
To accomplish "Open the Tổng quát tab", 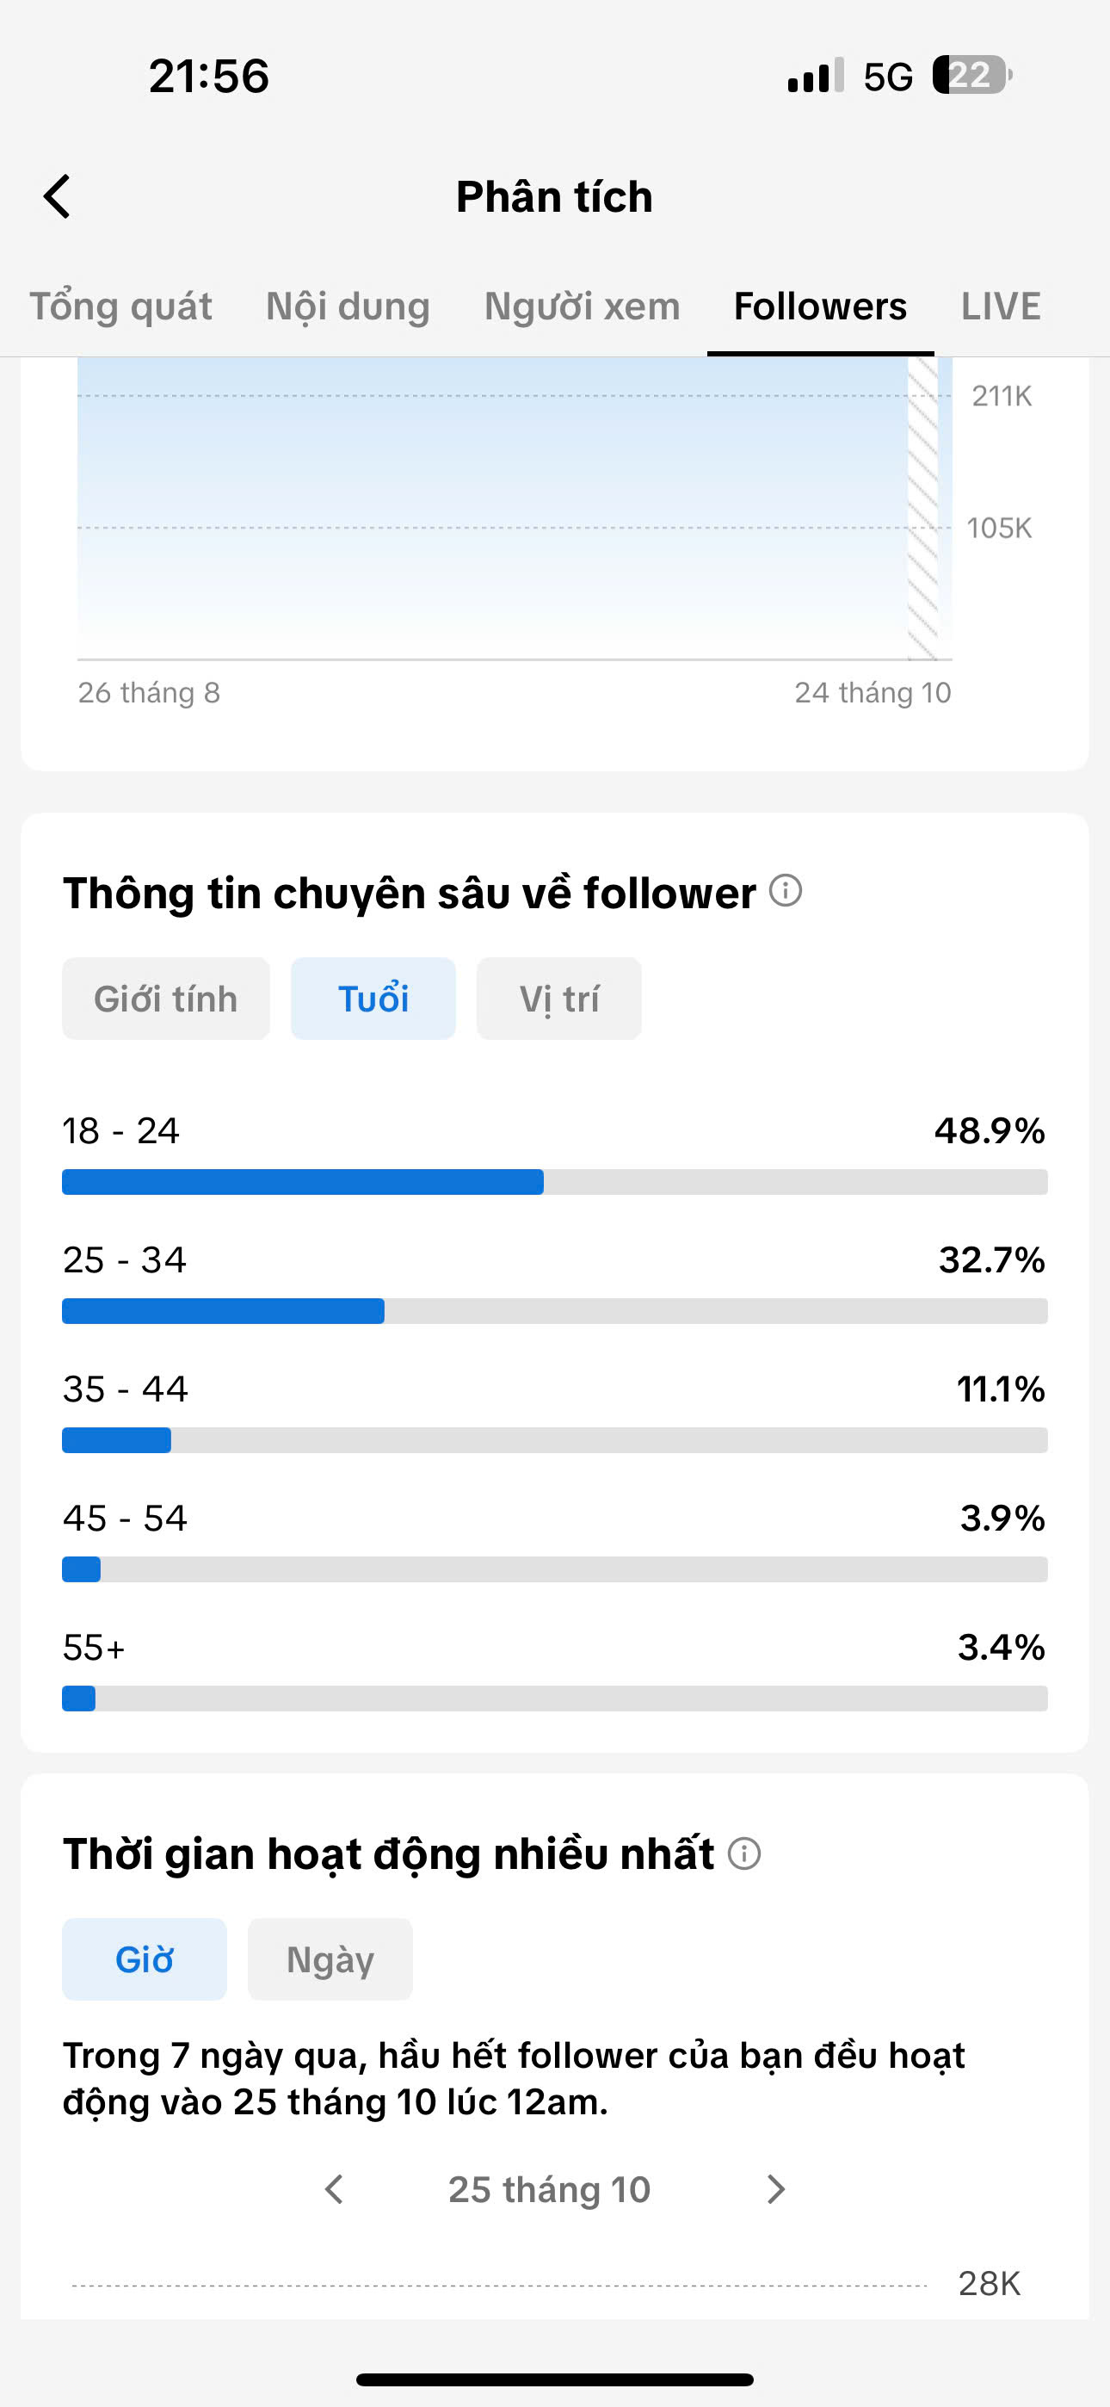I will [120, 306].
